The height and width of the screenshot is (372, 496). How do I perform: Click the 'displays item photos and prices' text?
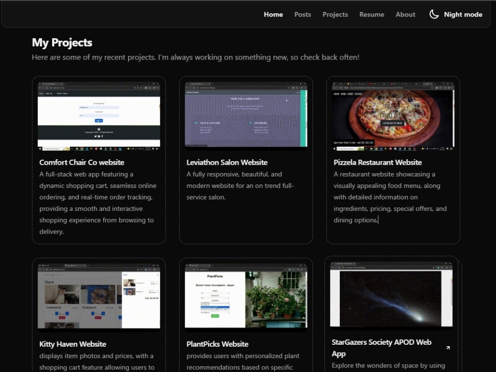[x=97, y=362]
